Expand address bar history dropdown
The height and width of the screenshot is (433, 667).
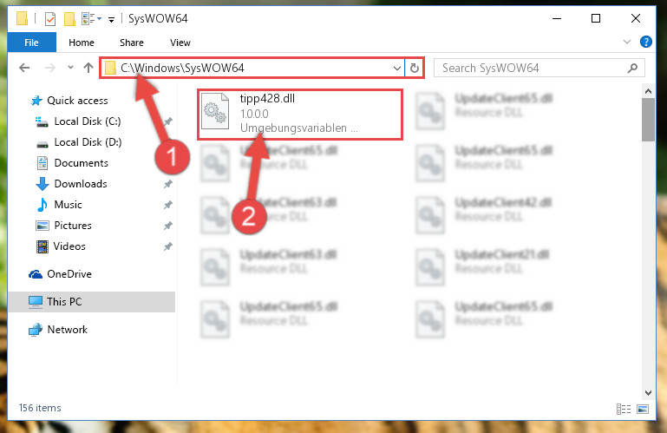click(x=396, y=69)
